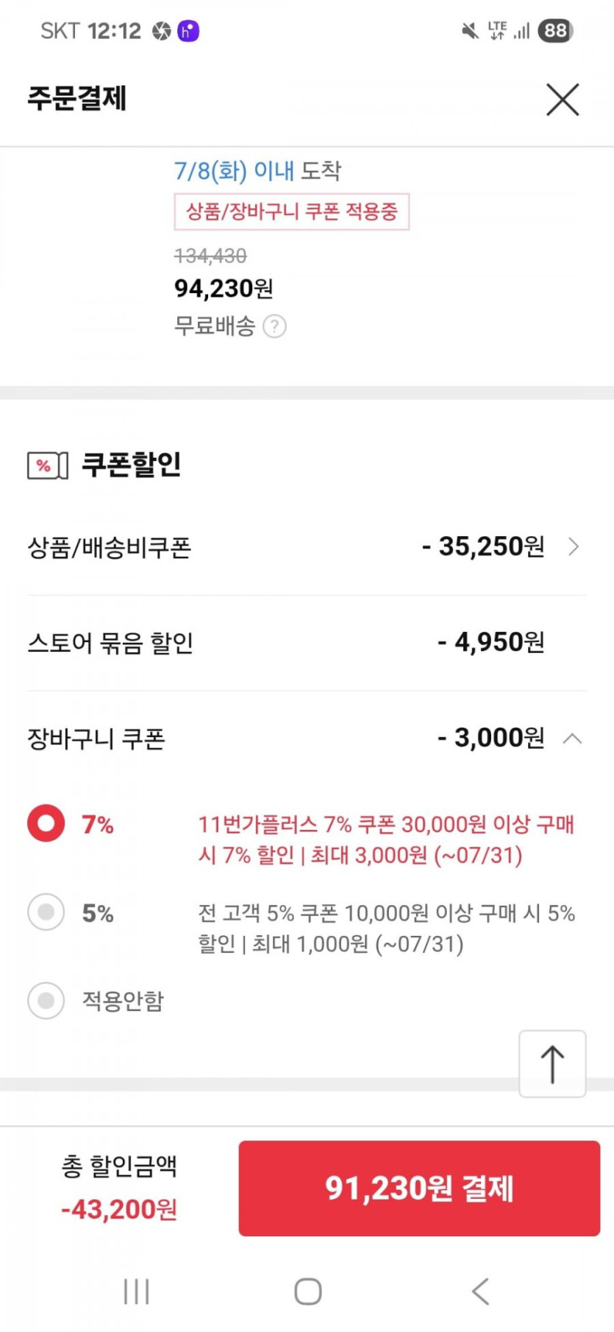Tap the purple app notification icon in status bar
The image size is (614, 1332).
[x=188, y=31]
